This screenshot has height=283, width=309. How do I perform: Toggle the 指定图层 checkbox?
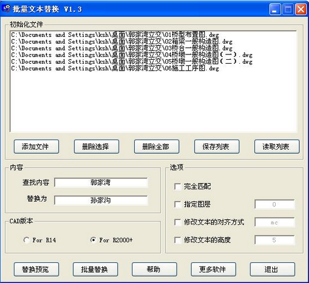178,204
